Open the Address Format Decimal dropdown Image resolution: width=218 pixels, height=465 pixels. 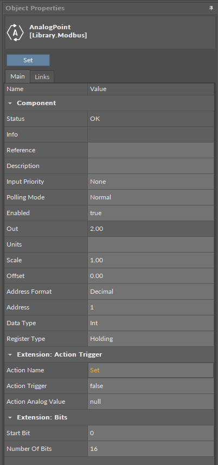(x=151, y=292)
